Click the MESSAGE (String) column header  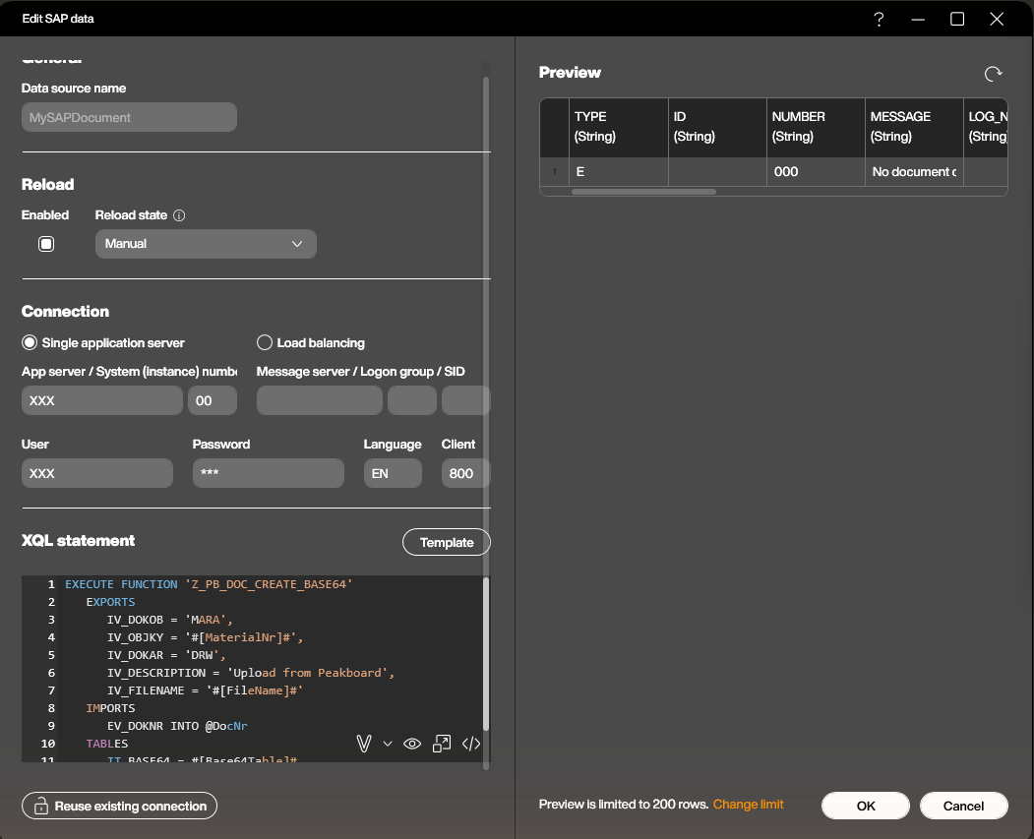[x=914, y=127]
